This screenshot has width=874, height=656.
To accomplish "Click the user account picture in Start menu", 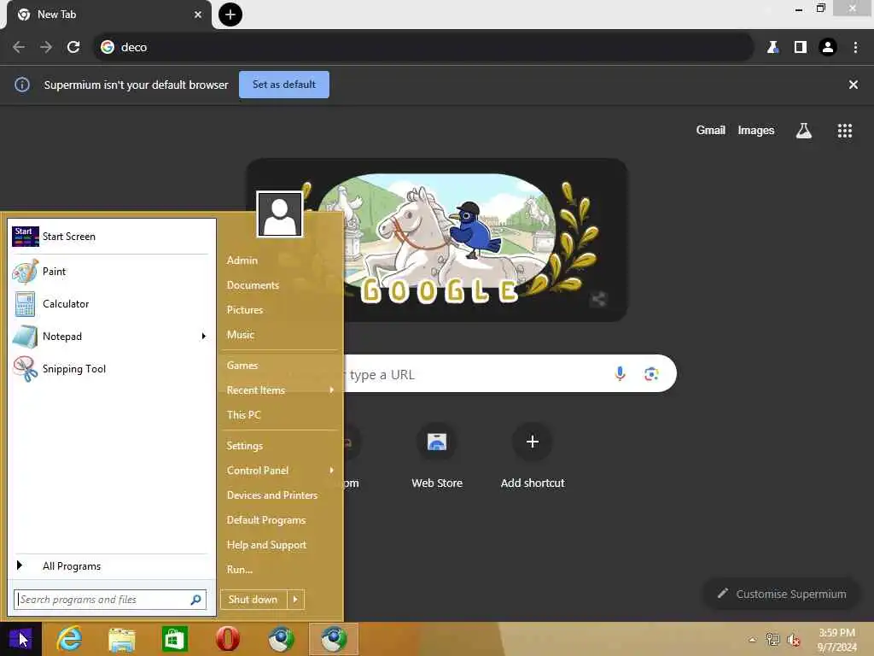I will click(x=280, y=214).
